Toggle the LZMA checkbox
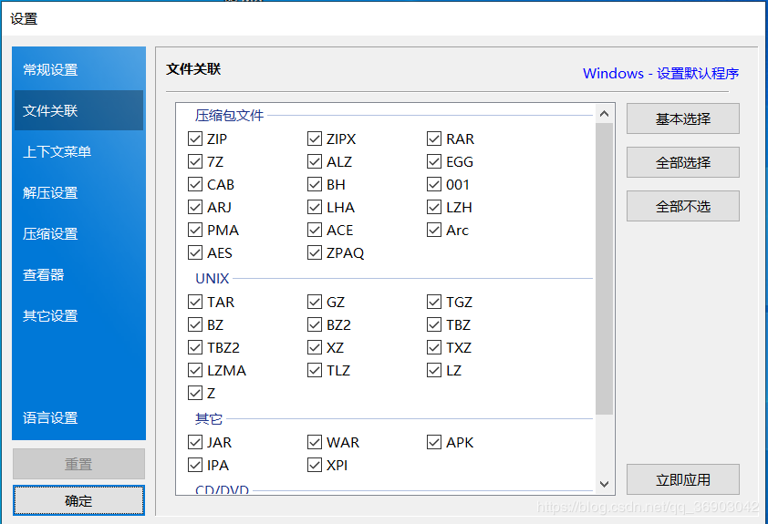Screen dimensions: 768x524 (195, 370)
